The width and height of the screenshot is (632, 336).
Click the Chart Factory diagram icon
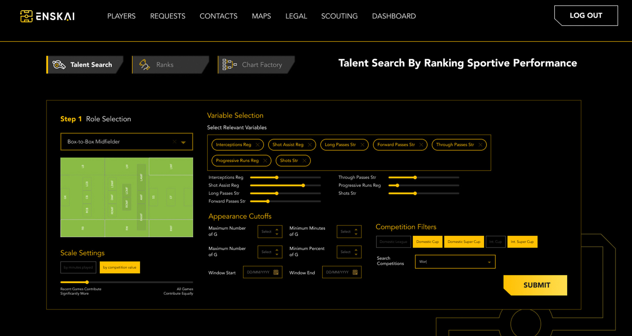pos(229,65)
